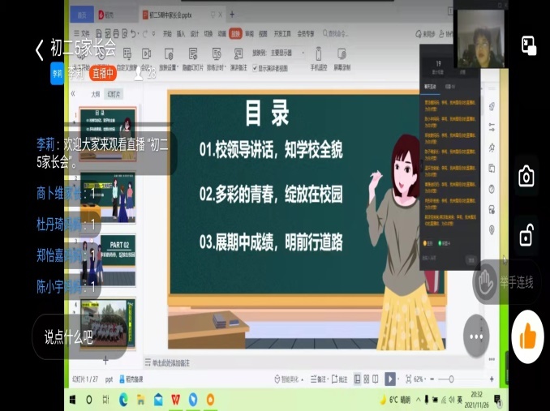
Task: Click the 稻壳备课 button in status bar
Action: point(131,379)
